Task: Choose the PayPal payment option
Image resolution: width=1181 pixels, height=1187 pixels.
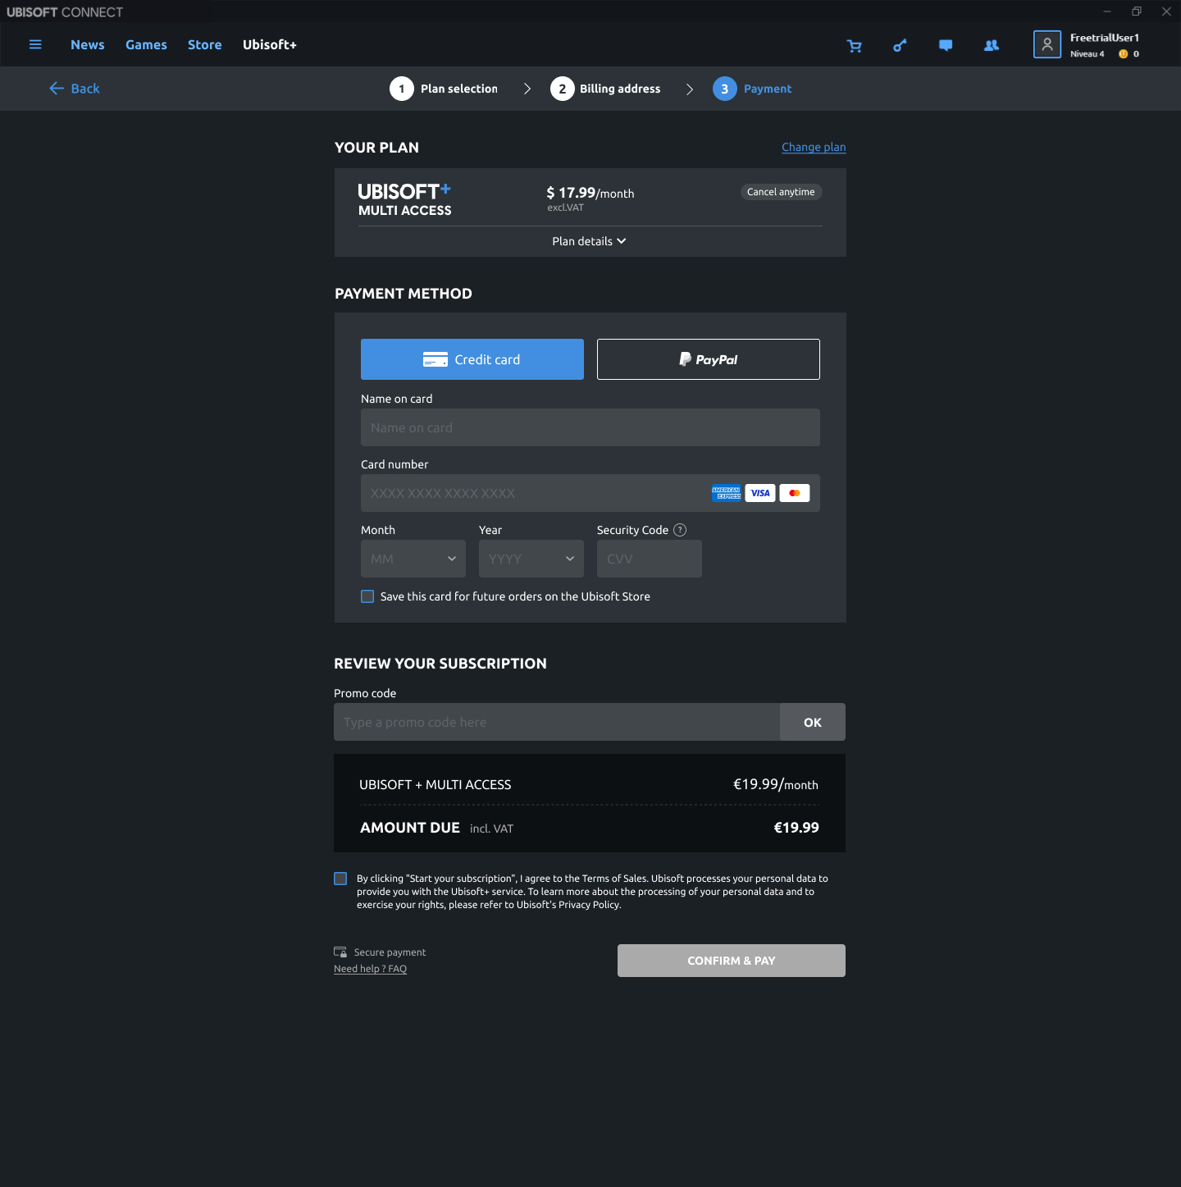Action: coord(709,359)
